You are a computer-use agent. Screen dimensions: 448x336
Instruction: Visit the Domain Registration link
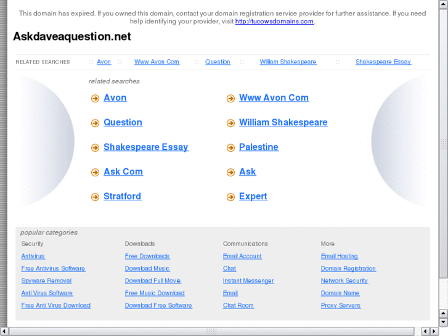[348, 268]
